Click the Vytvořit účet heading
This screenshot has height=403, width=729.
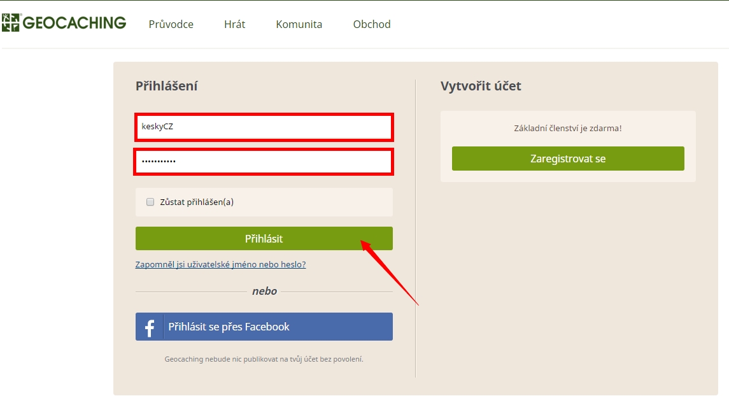(481, 86)
